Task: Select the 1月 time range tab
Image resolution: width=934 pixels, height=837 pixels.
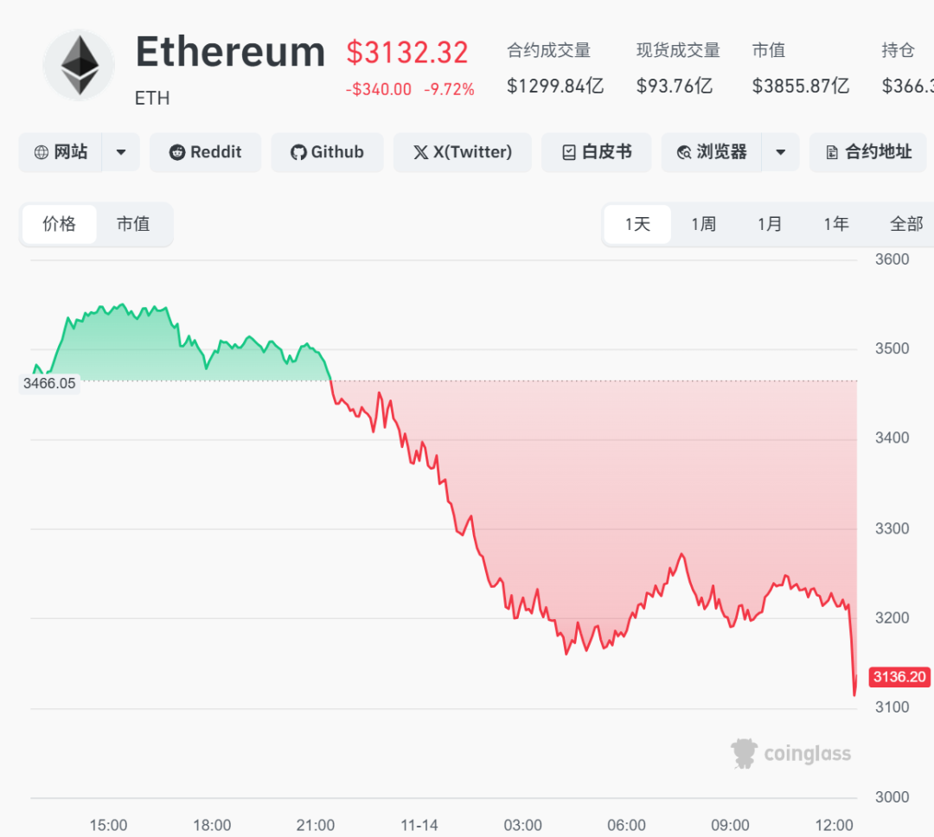Action: click(770, 225)
